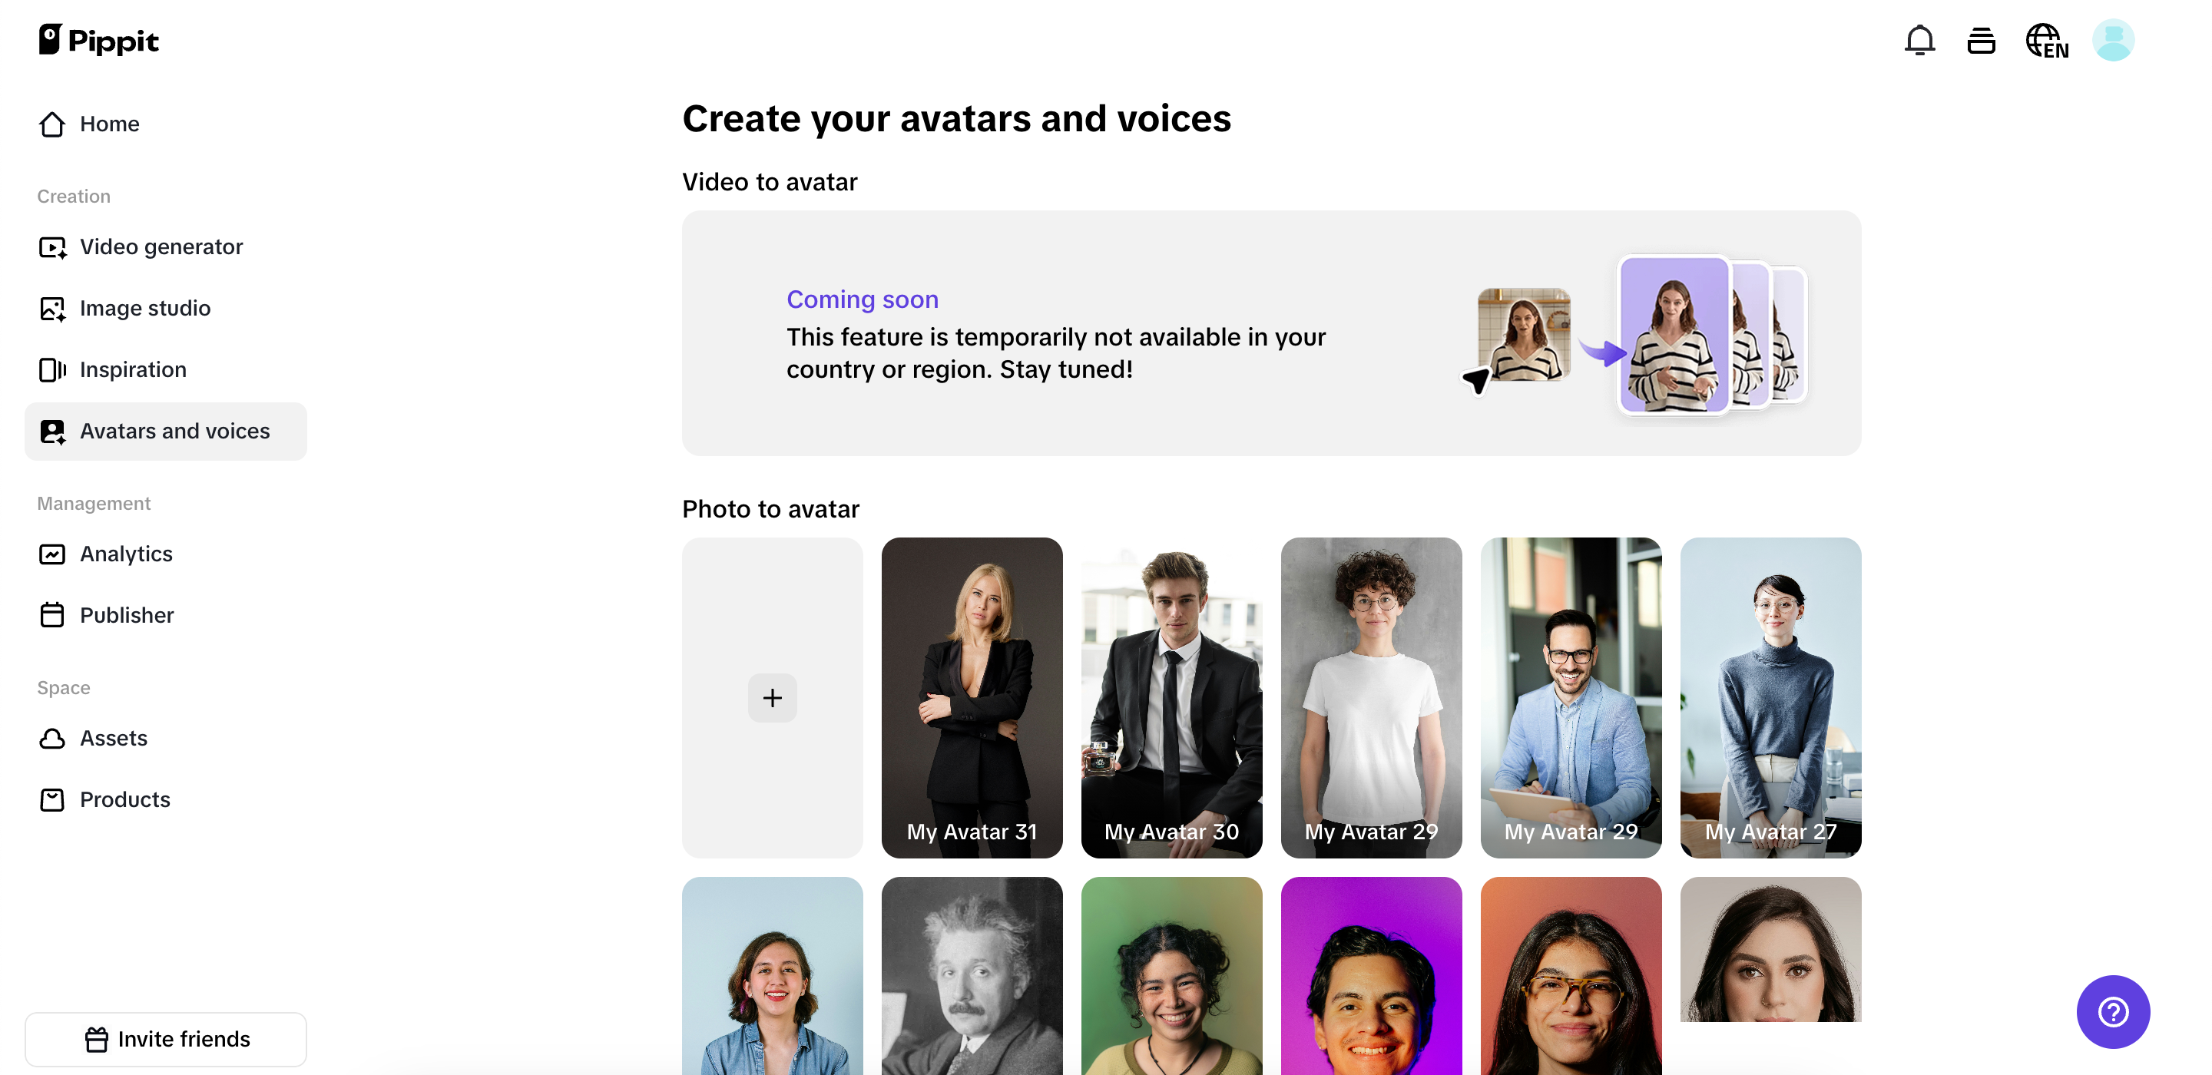Select the My Avatar 30 thumbnail
This screenshot has height=1075, width=2212.
click(1171, 697)
